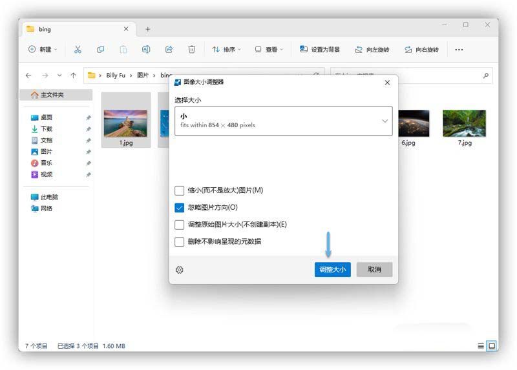Click the delete trash icon in the toolbar

(x=192, y=49)
